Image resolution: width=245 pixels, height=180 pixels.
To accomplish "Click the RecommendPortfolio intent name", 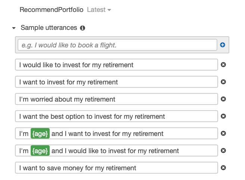I will point(52,10).
